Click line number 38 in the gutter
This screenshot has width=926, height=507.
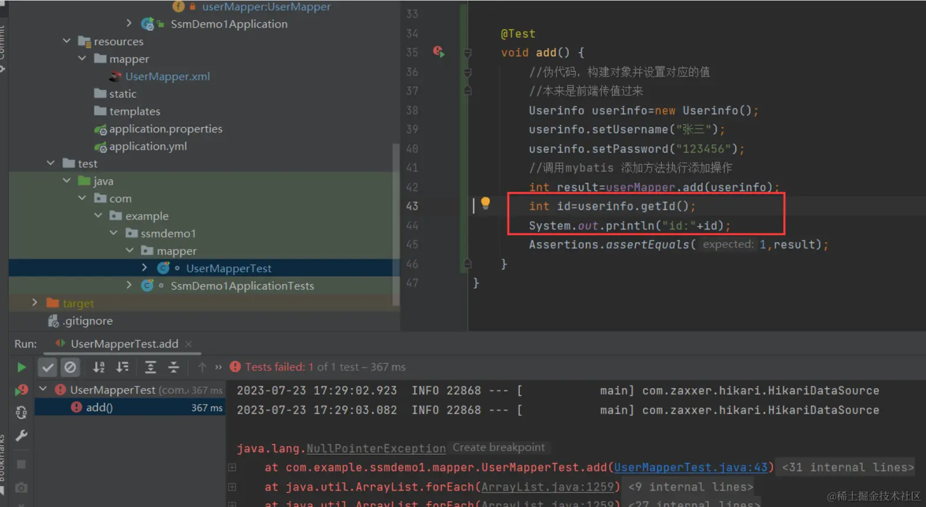click(x=412, y=111)
